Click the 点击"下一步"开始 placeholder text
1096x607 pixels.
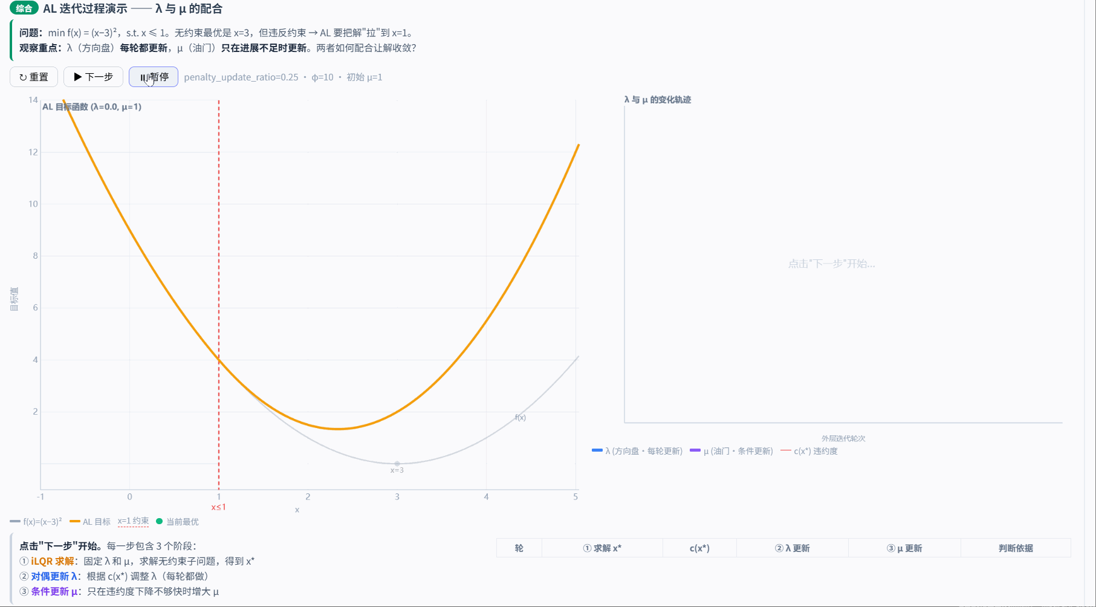[x=831, y=264]
